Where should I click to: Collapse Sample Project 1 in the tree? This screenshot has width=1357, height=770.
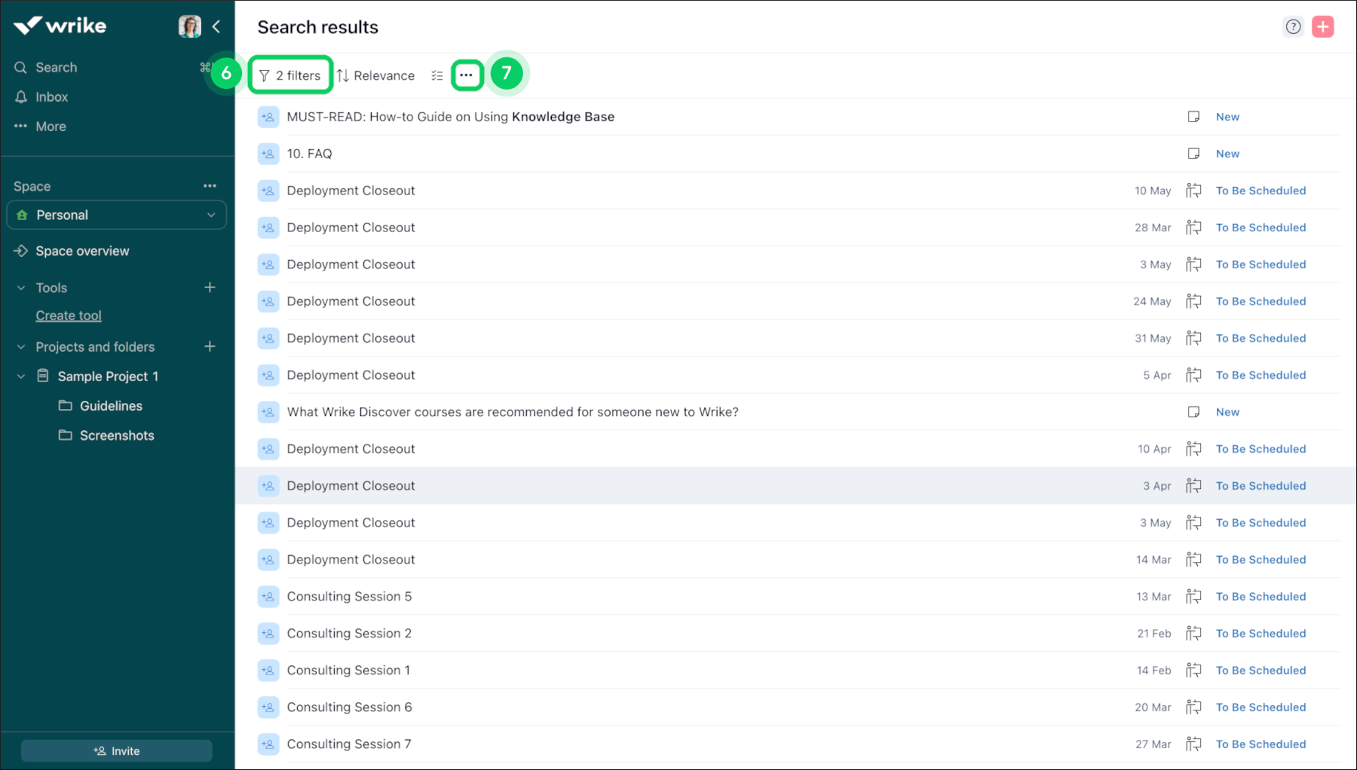click(x=20, y=376)
